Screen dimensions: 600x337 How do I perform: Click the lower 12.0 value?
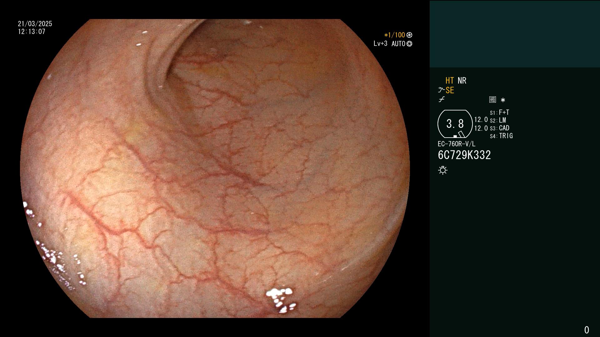(x=481, y=128)
